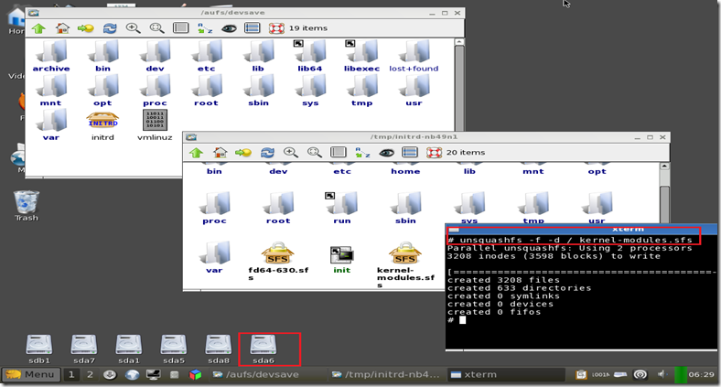Viewport: 721px width, 387px height.
Task: Change sort order in /tmp/initrd-nb49n1 toolbar
Action: pyautogui.click(x=362, y=153)
